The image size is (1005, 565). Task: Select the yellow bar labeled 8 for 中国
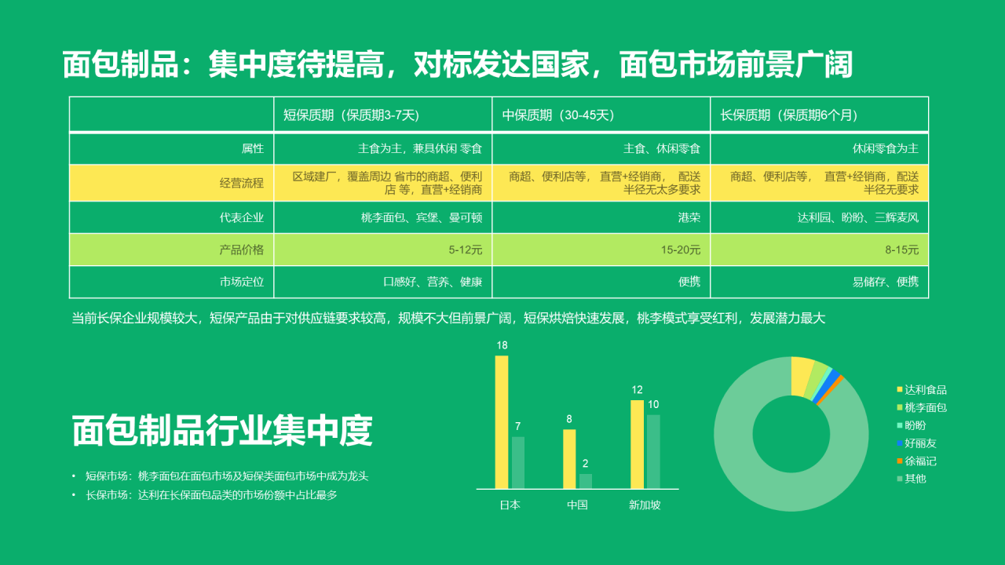[x=569, y=459]
